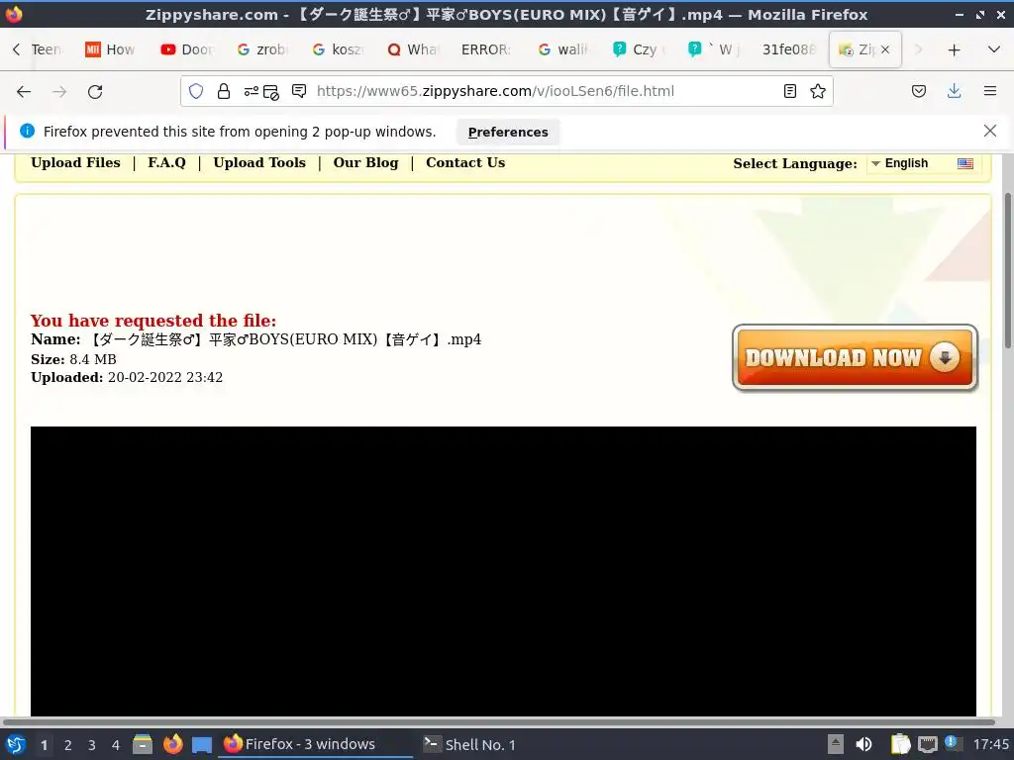Switch to the Quora What tab
This screenshot has width=1014, height=760.
tap(413, 49)
